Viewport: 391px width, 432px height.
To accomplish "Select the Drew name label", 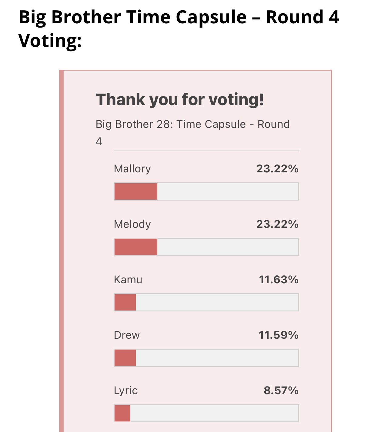I will click(127, 335).
